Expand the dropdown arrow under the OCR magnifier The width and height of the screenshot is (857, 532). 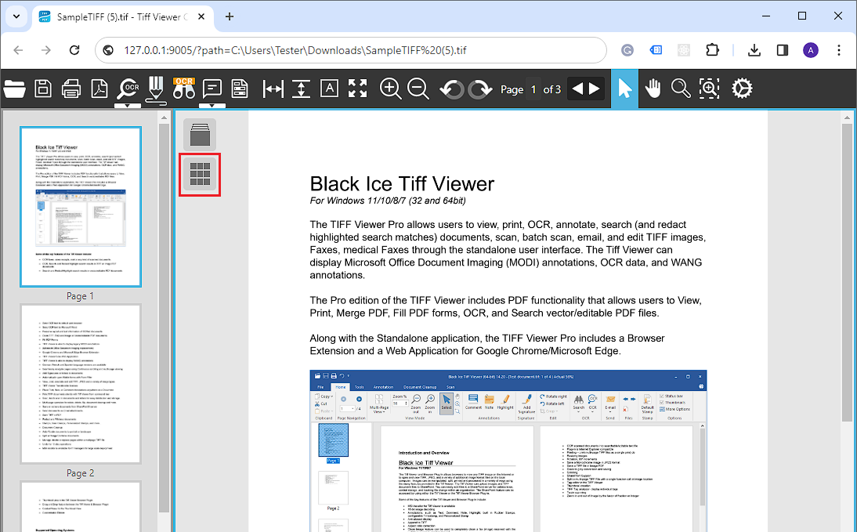point(128,106)
